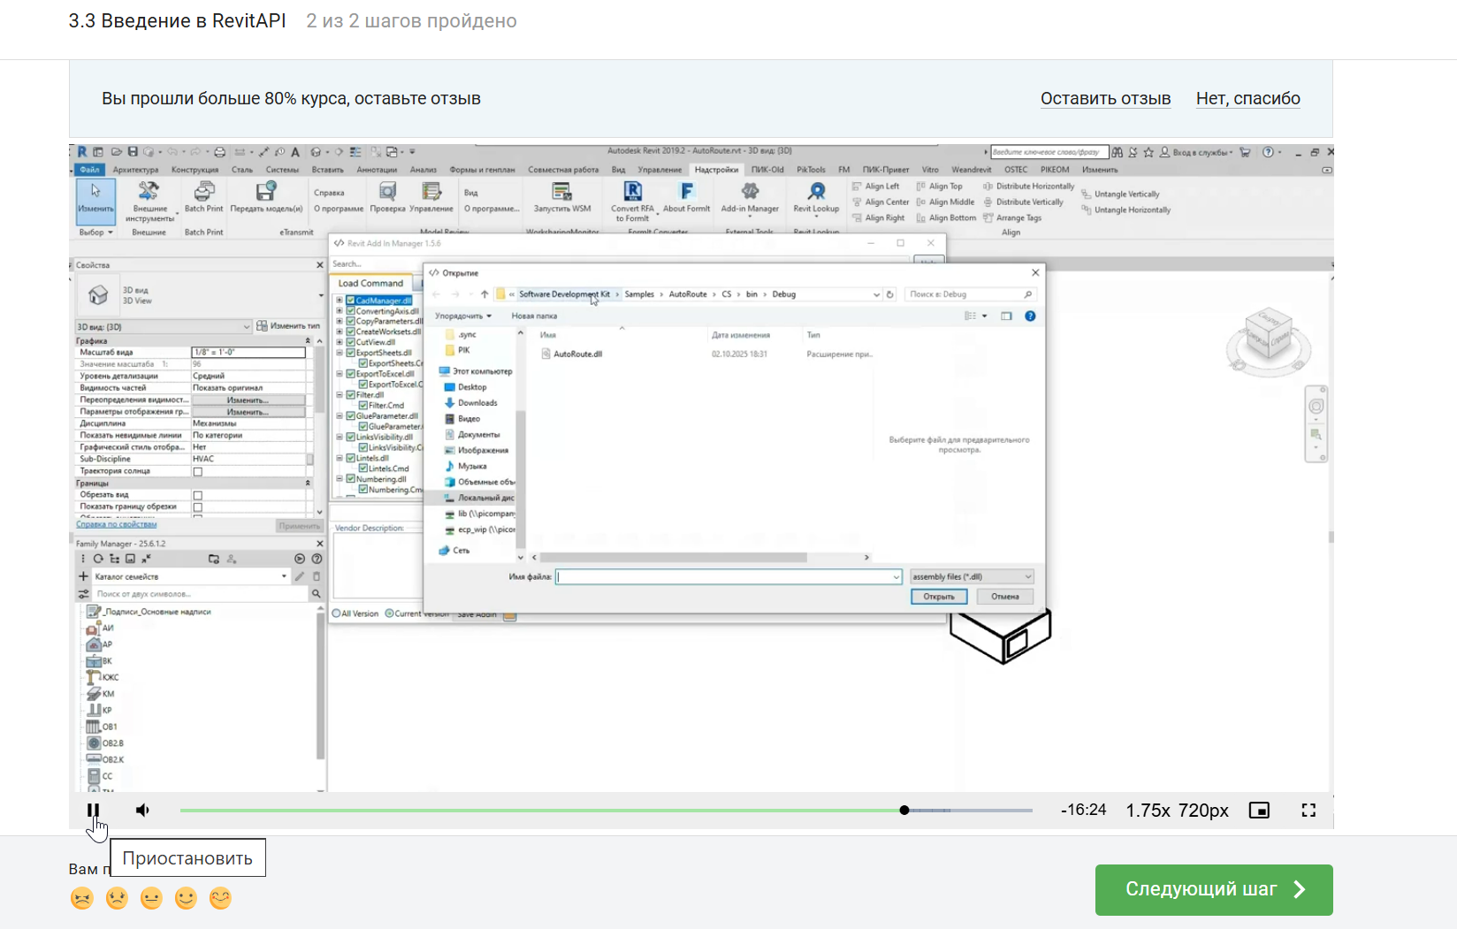Launch the Add-in Manager ribbon icon

[750, 196]
